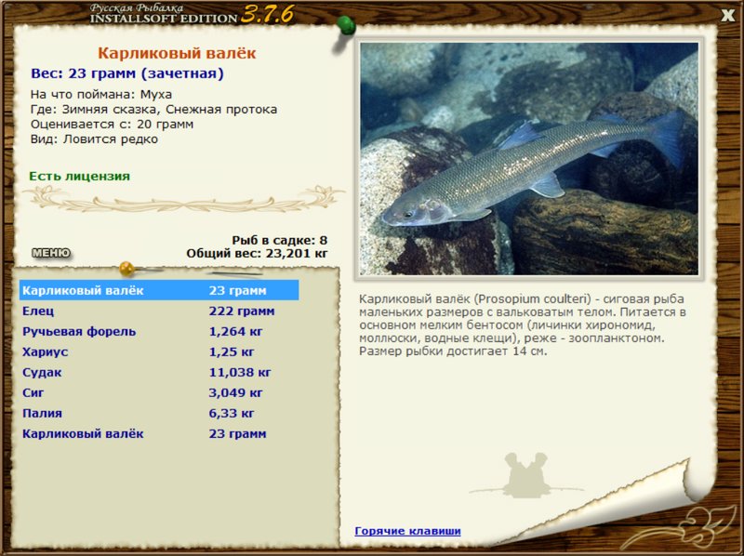Select the Елец 222 грамм row

159,311
